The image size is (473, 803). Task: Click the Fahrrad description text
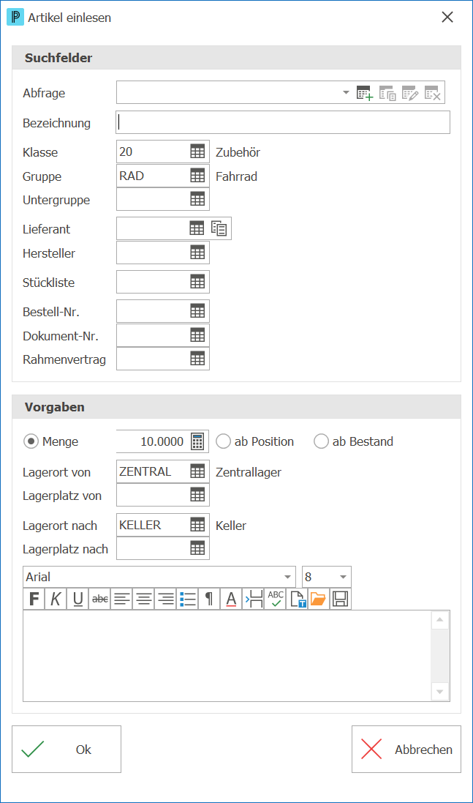236,176
